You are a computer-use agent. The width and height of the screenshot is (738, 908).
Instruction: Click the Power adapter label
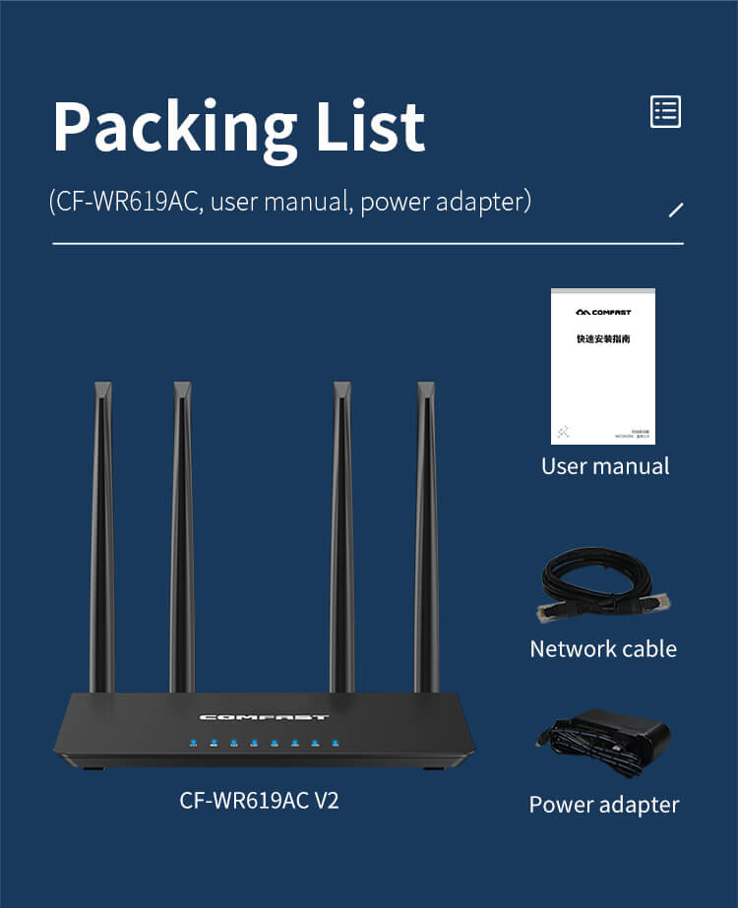pyautogui.click(x=603, y=805)
